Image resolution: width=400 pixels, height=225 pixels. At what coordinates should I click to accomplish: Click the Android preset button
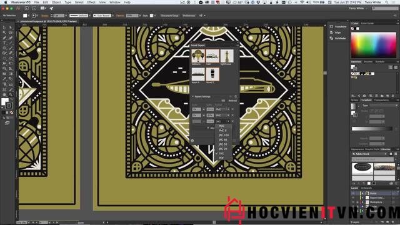tap(232, 101)
